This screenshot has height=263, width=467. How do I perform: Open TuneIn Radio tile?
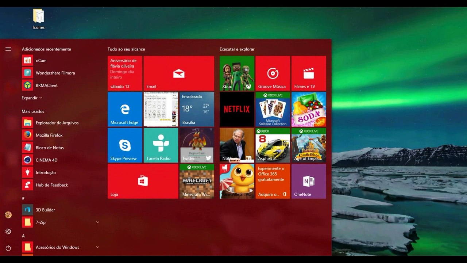[x=161, y=145]
